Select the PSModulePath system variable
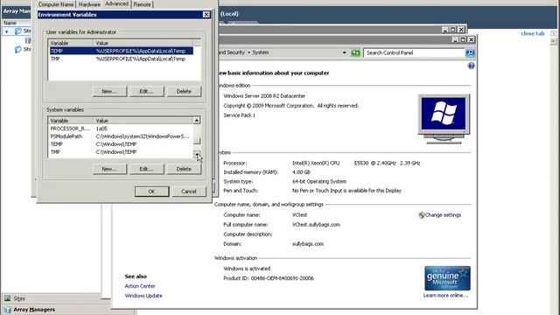 click(121, 136)
